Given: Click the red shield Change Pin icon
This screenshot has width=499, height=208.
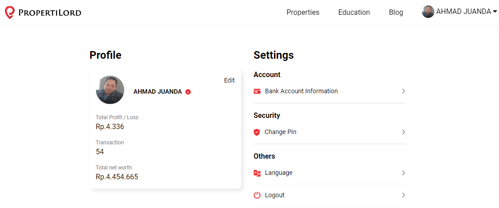Looking at the screenshot, I should click(x=257, y=132).
